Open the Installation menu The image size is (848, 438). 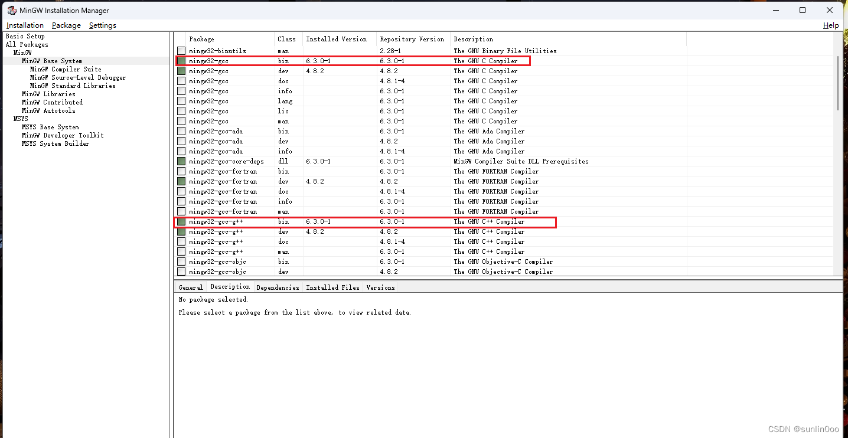point(25,25)
